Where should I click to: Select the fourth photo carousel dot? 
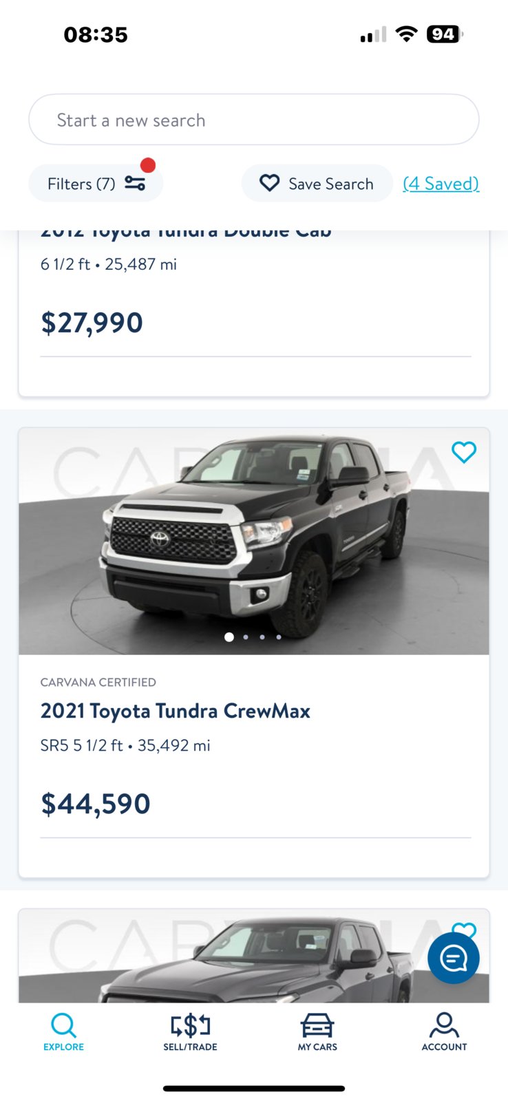(x=279, y=637)
